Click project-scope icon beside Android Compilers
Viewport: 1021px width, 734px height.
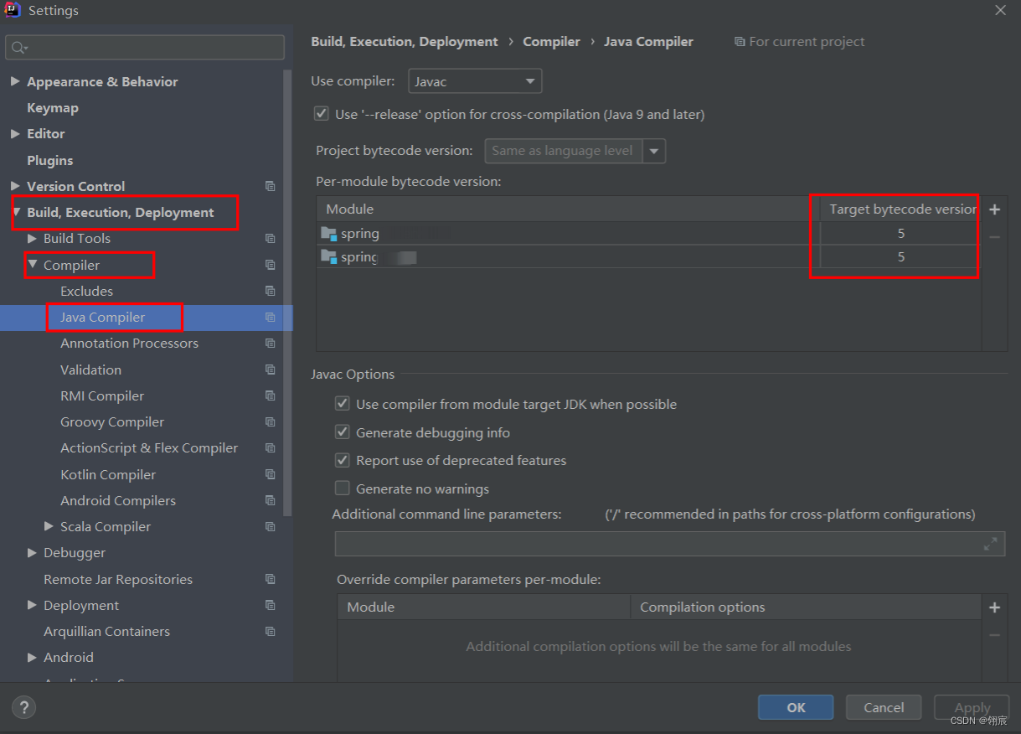270,500
